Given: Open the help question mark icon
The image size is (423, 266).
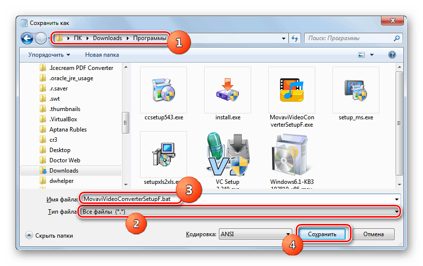Looking at the screenshot, I should tap(392, 55).
